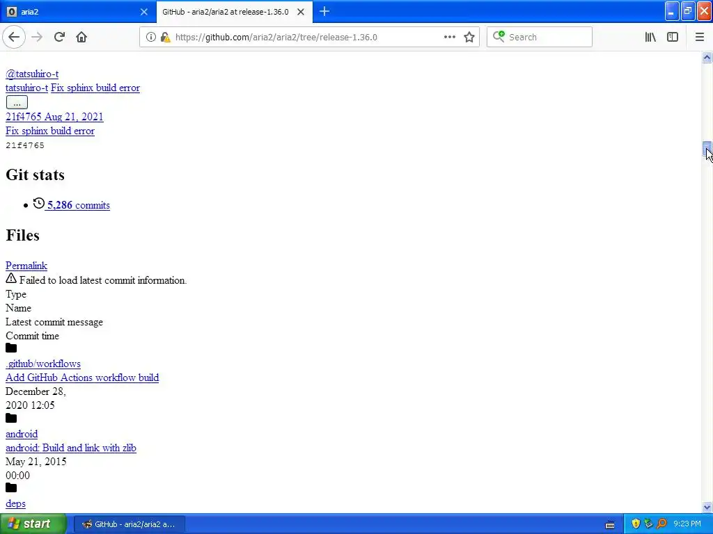The image size is (713, 534).
Task: Show site information in address bar
Action: coord(150,38)
